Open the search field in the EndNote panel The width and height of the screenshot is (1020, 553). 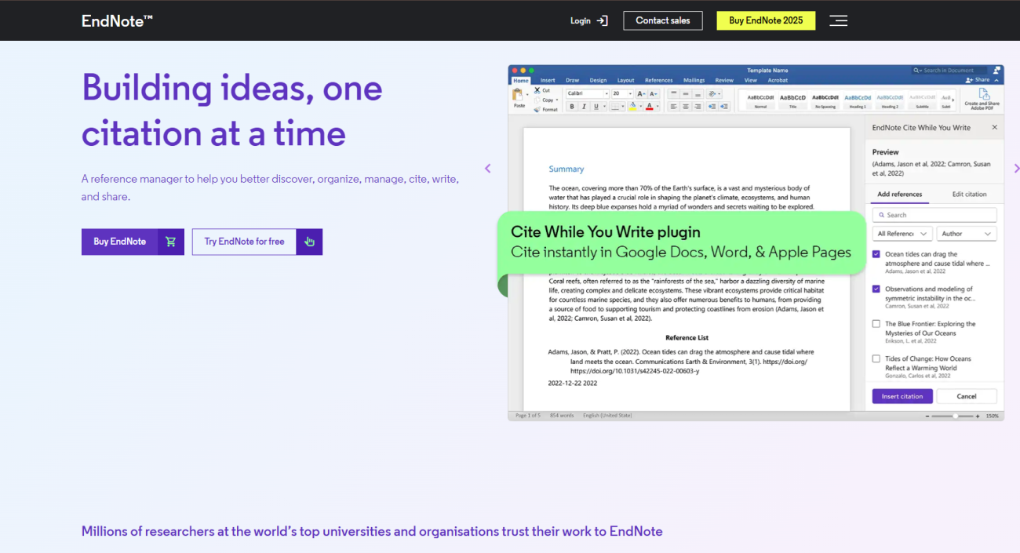pyautogui.click(x=934, y=214)
